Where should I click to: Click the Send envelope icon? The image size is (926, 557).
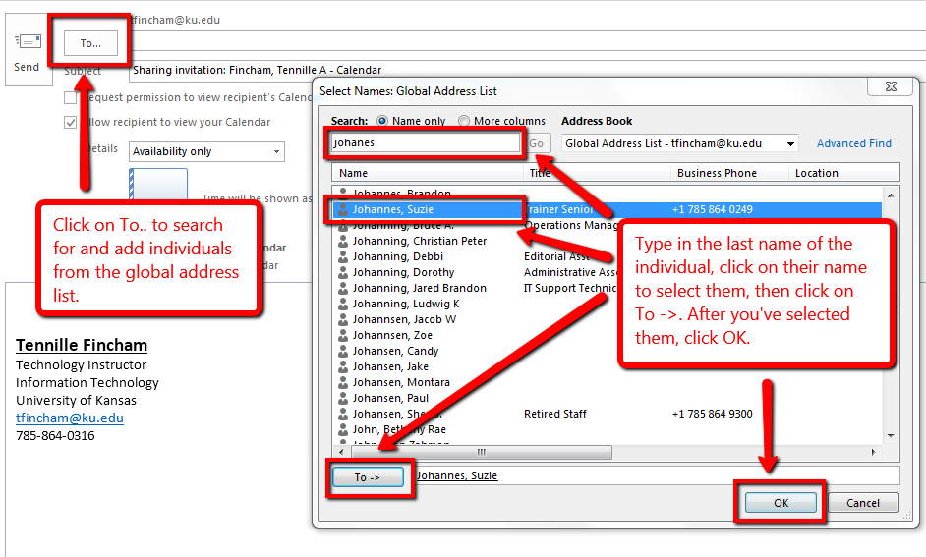27,42
